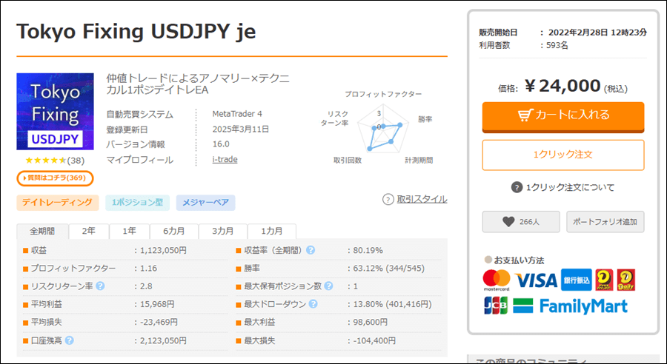Click the Tokyo Fixing USDJPY je title
The height and width of the screenshot is (364, 667).
coord(136,31)
